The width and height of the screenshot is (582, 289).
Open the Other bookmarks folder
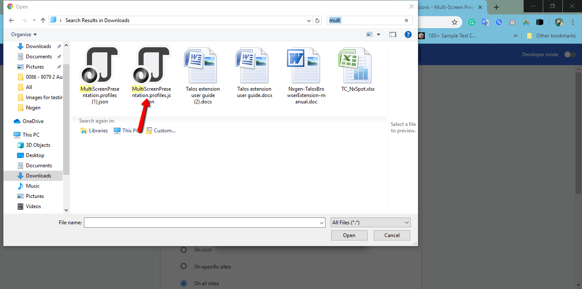(551, 36)
